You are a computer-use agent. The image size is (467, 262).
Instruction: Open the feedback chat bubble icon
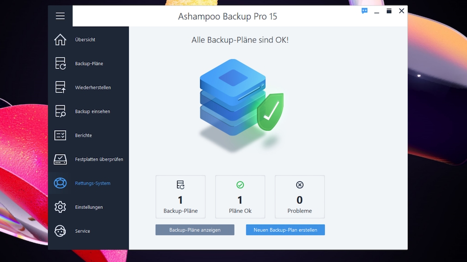(364, 11)
